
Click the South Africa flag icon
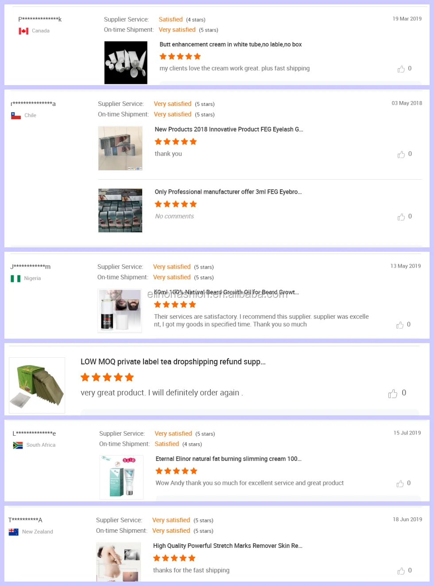click(x=18, y=445)
